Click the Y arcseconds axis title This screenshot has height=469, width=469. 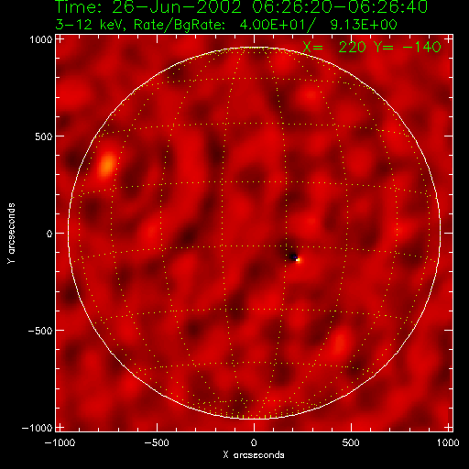point(11,233)
